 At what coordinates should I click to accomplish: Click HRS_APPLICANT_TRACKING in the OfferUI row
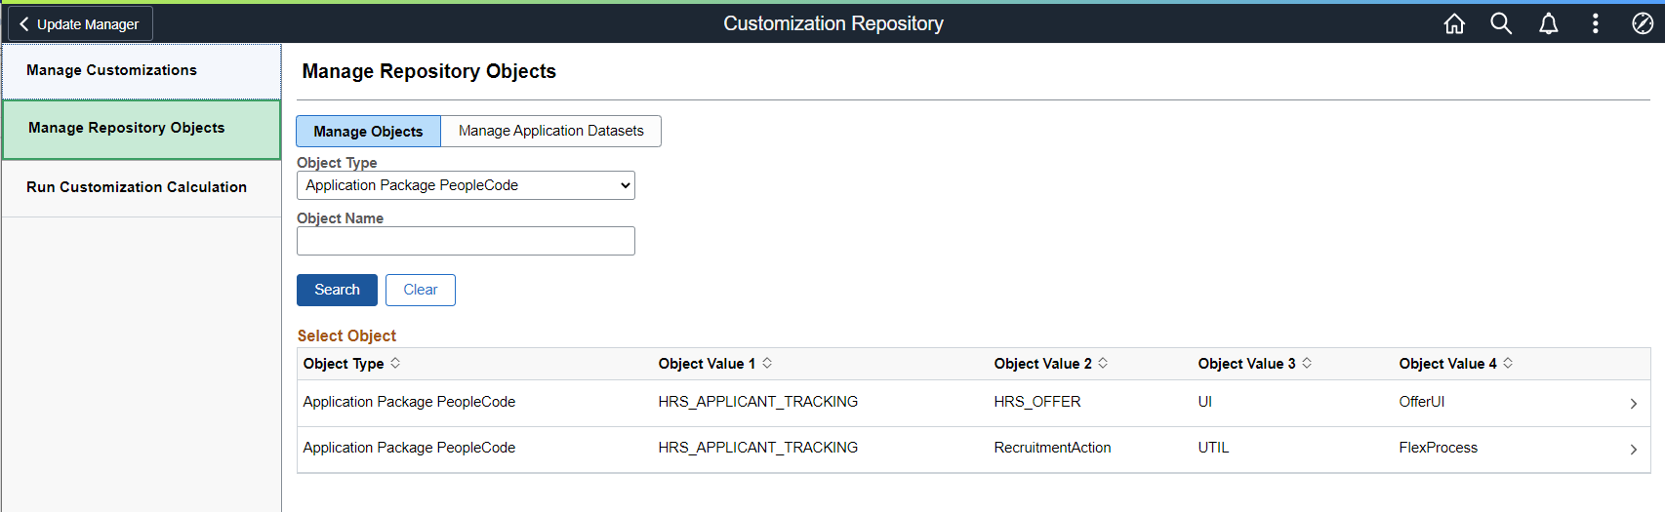(x=757, y=402)
